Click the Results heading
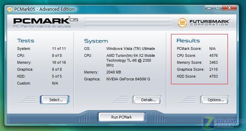 coord(188,41)
